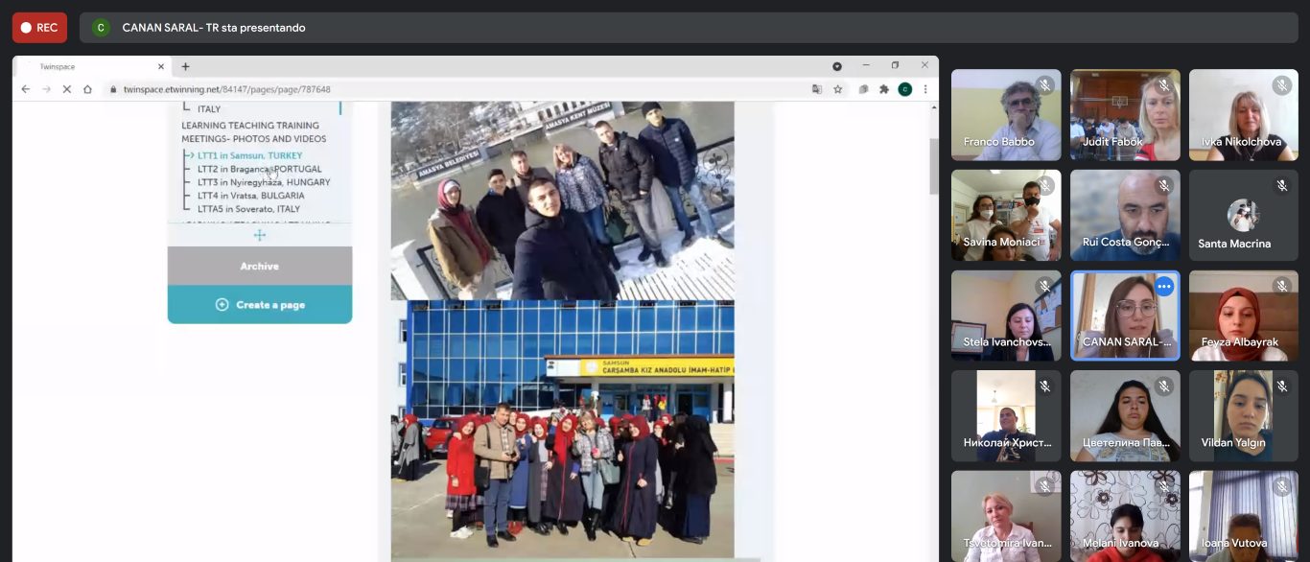1310x562 pixels.
Task: Click muted mic icon on Franco Babbo's tile
Action: point(1045,85)
